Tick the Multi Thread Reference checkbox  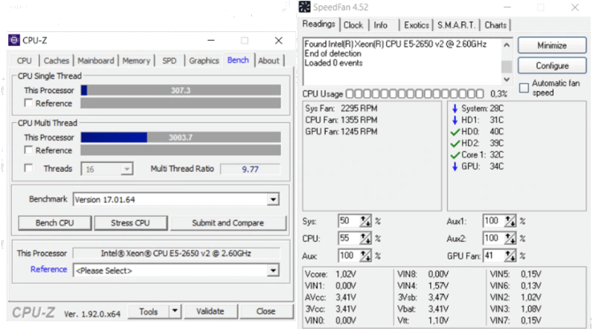click(28, 150)
